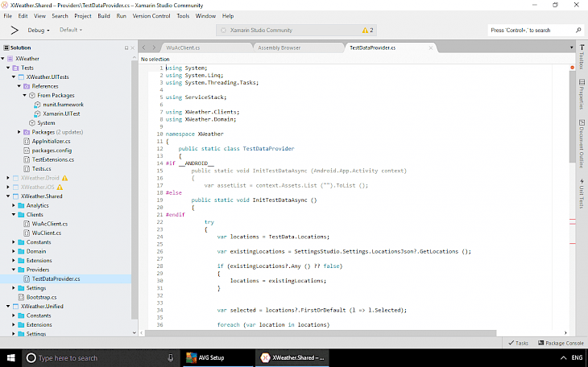Open the View menu
Screen dimensions: 588x367
pyautogui.click(x=39, y=16)
